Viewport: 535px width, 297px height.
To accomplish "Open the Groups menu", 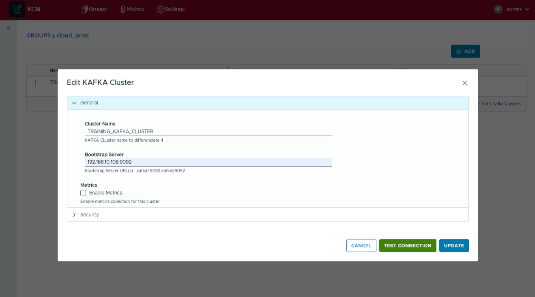I will (98, 9).
